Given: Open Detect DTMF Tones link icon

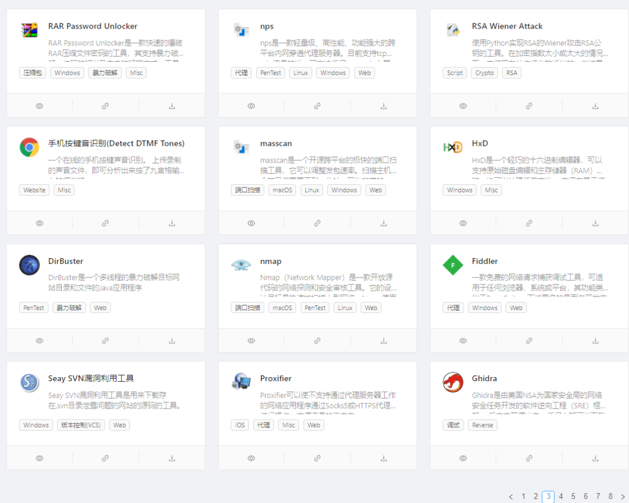Looking at the screenshot, I should [105, 223].
